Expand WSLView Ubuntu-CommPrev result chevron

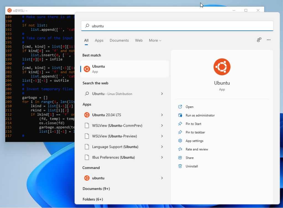point(162,125)
